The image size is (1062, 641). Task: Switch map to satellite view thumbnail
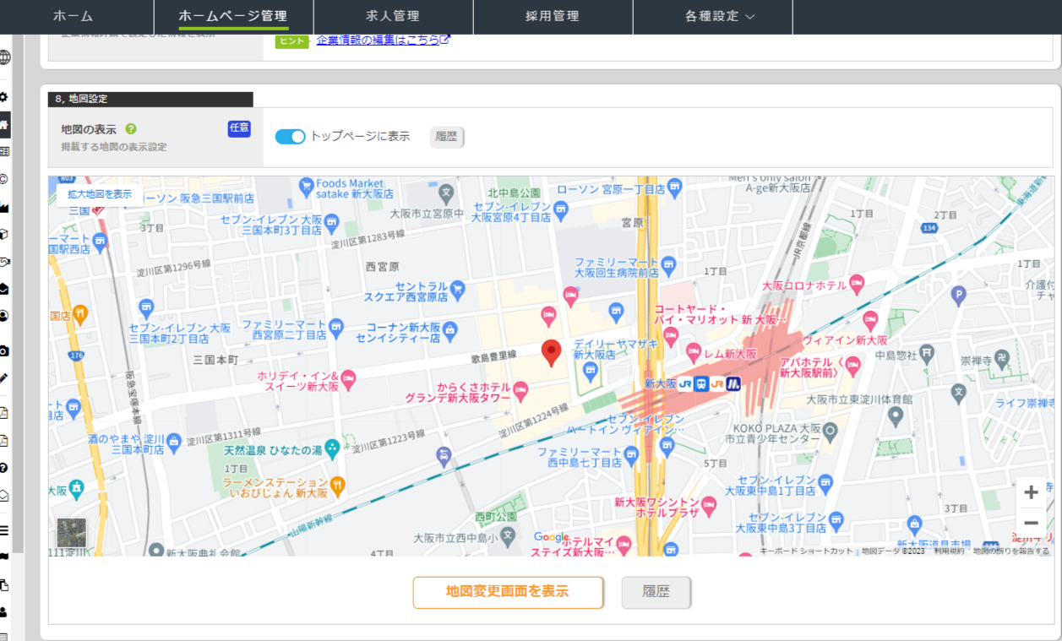72,533
